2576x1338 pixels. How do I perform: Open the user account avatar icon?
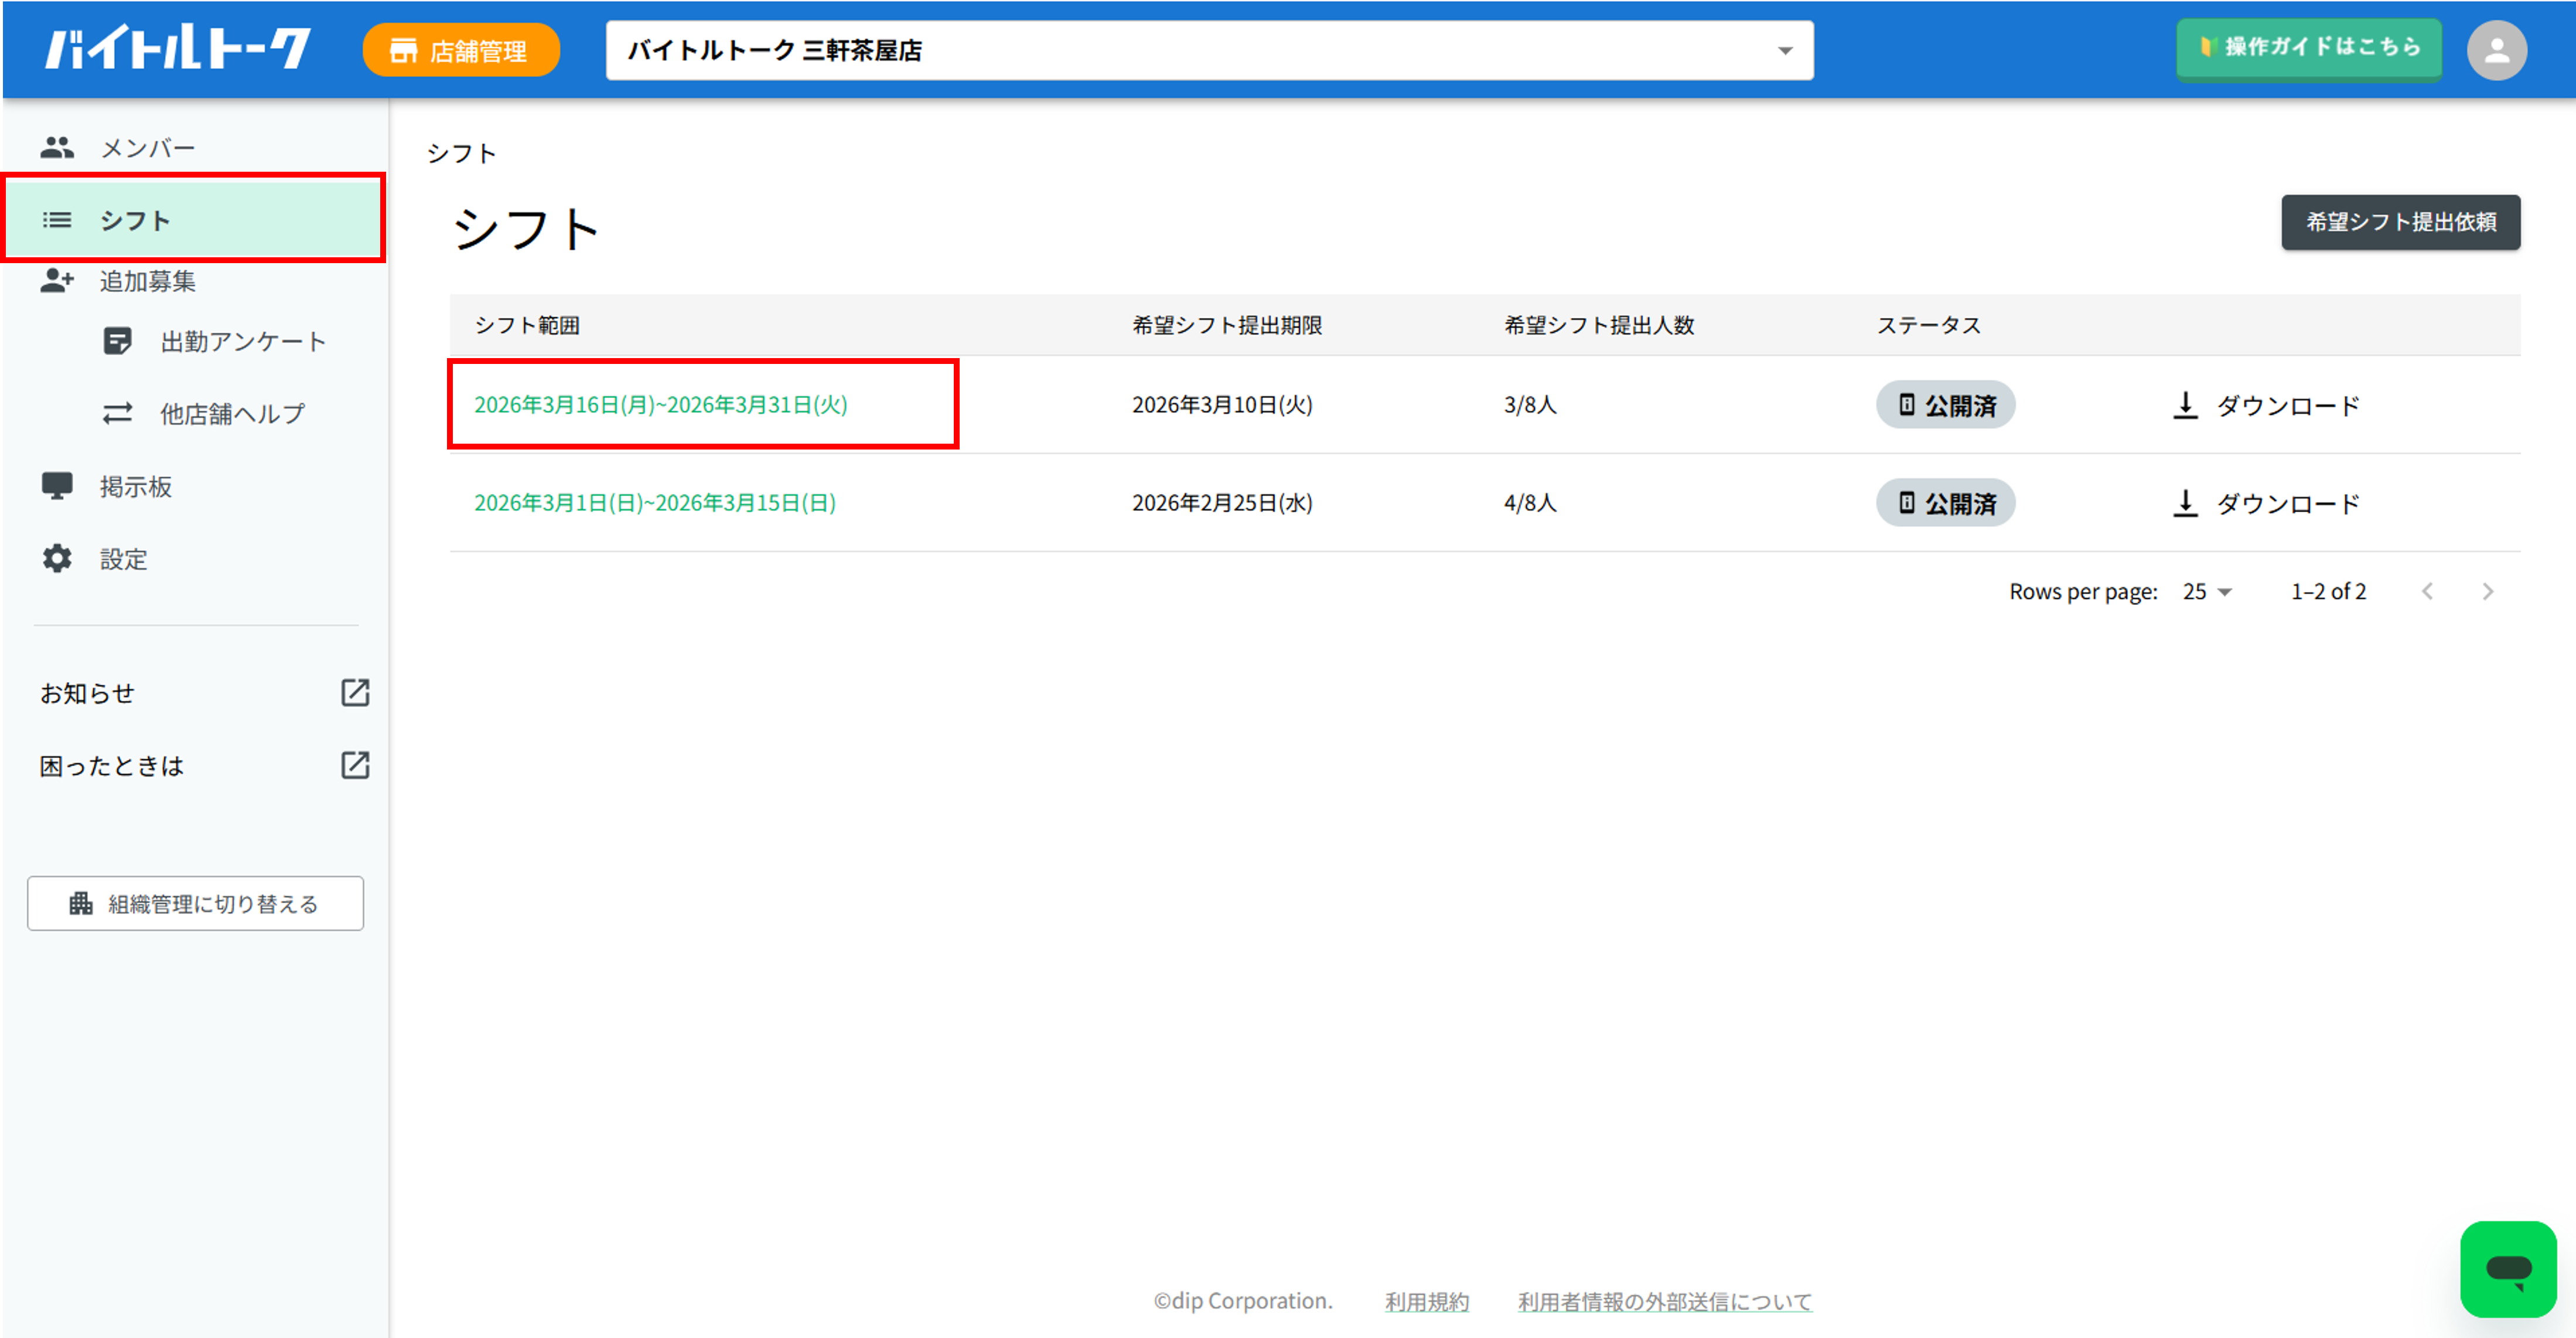[x=2496, y=50]
